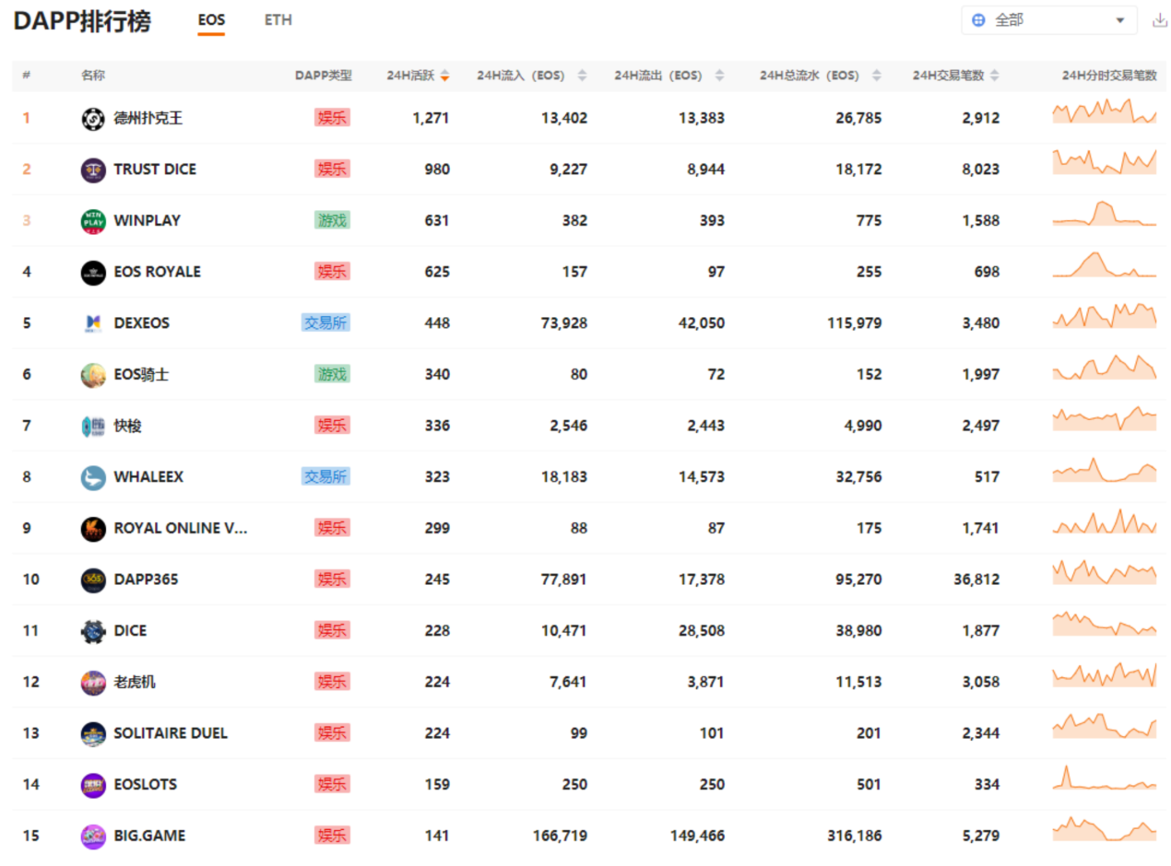
Task: Click the DEXEOS logo icon
Action: [93, 323]
